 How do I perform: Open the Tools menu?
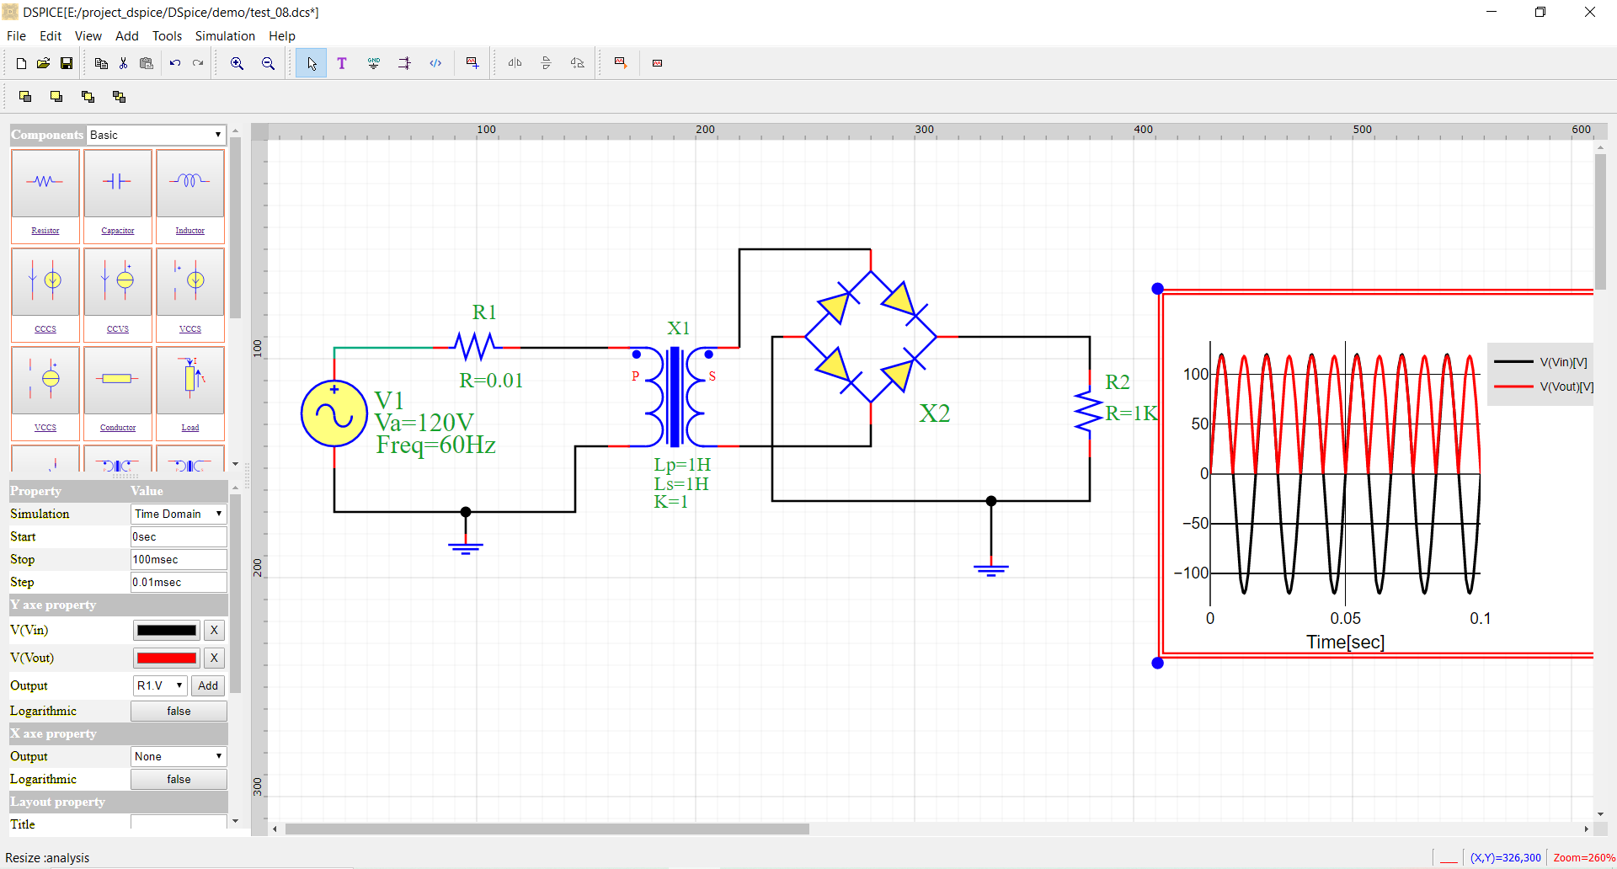[167, 36]
